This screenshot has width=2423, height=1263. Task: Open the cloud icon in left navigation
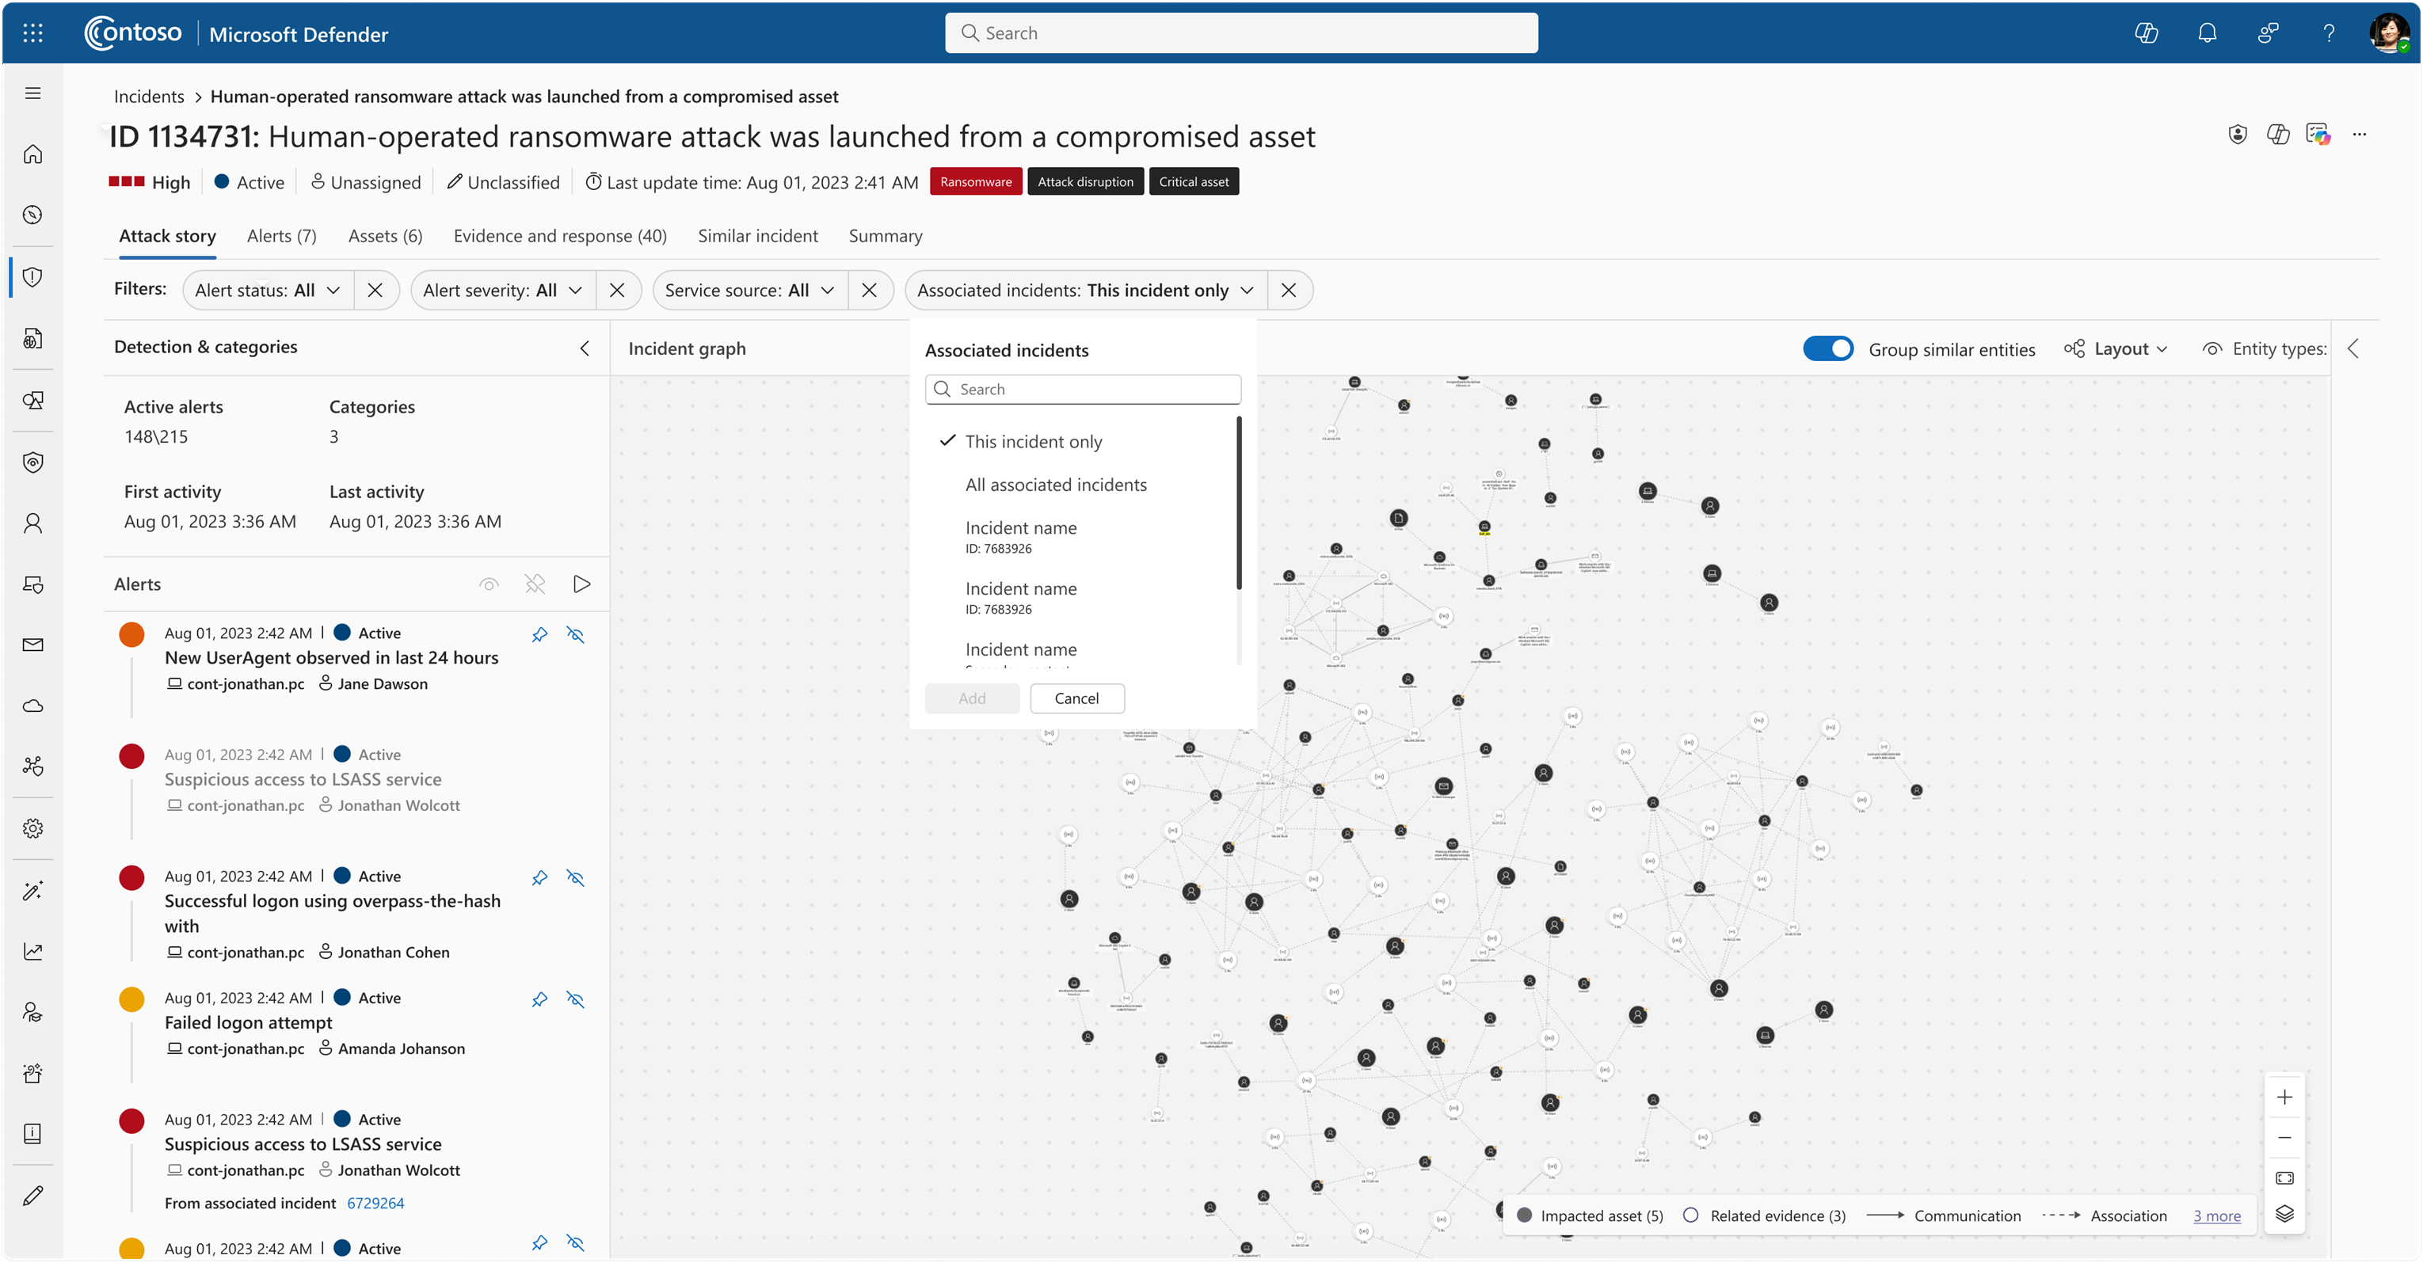click(x=33, y=706)
